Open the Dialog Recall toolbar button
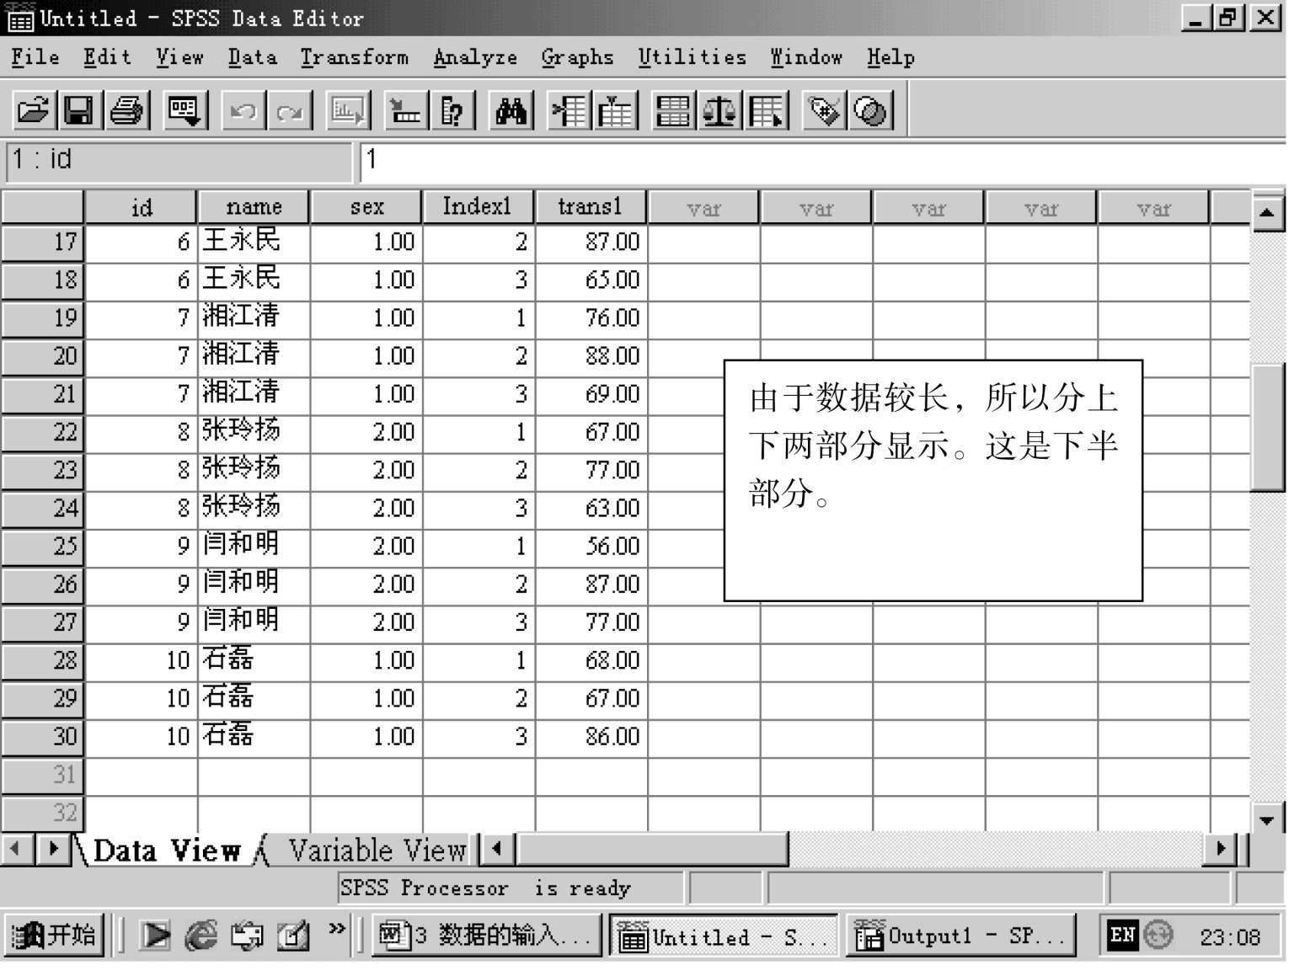Screen dimensions: 1294x971 (184, 110)
